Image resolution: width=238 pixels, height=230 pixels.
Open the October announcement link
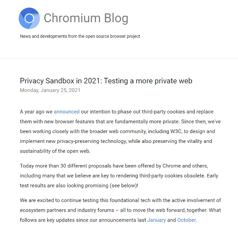(187, 220)
